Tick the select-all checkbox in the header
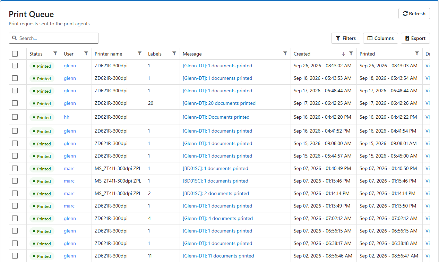 coord(15,54)
